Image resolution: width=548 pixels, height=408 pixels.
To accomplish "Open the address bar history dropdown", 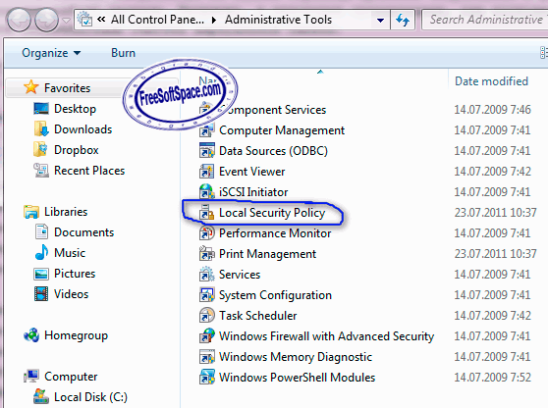I will click(x=381, y=21).
